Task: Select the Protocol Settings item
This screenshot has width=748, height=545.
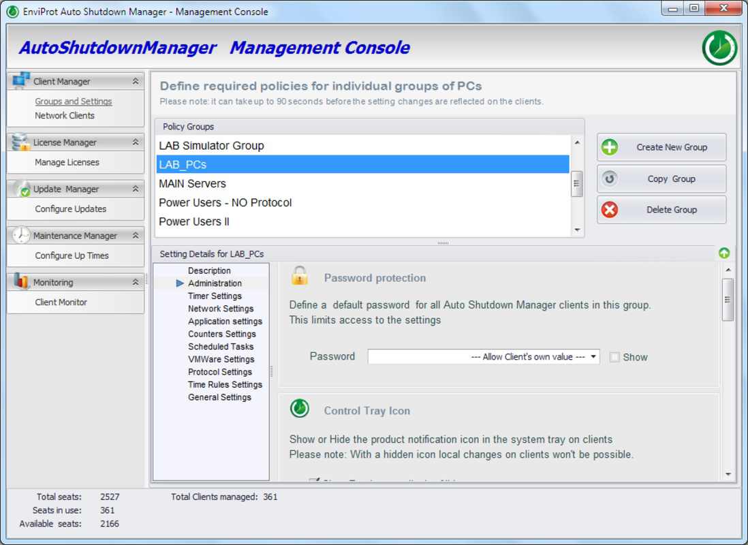Action: (x=220, y=372)
